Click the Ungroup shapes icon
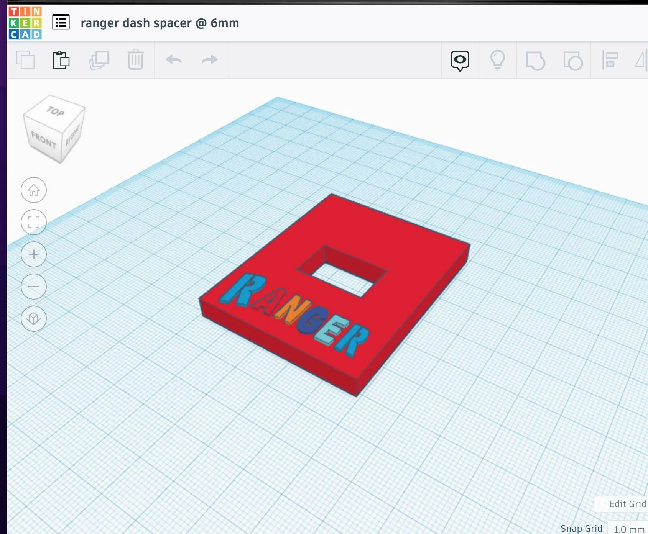Image resolution: width=648 pixels, height=534 pixels. 573,61
